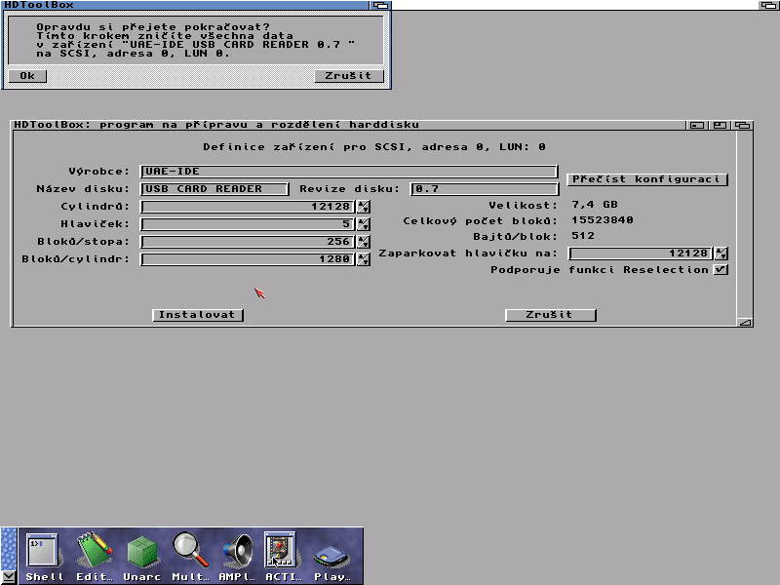Click the Instalovat button
The width and height of the screenshot is (780, 585).
pyautogui.click(x=198, y=315)
